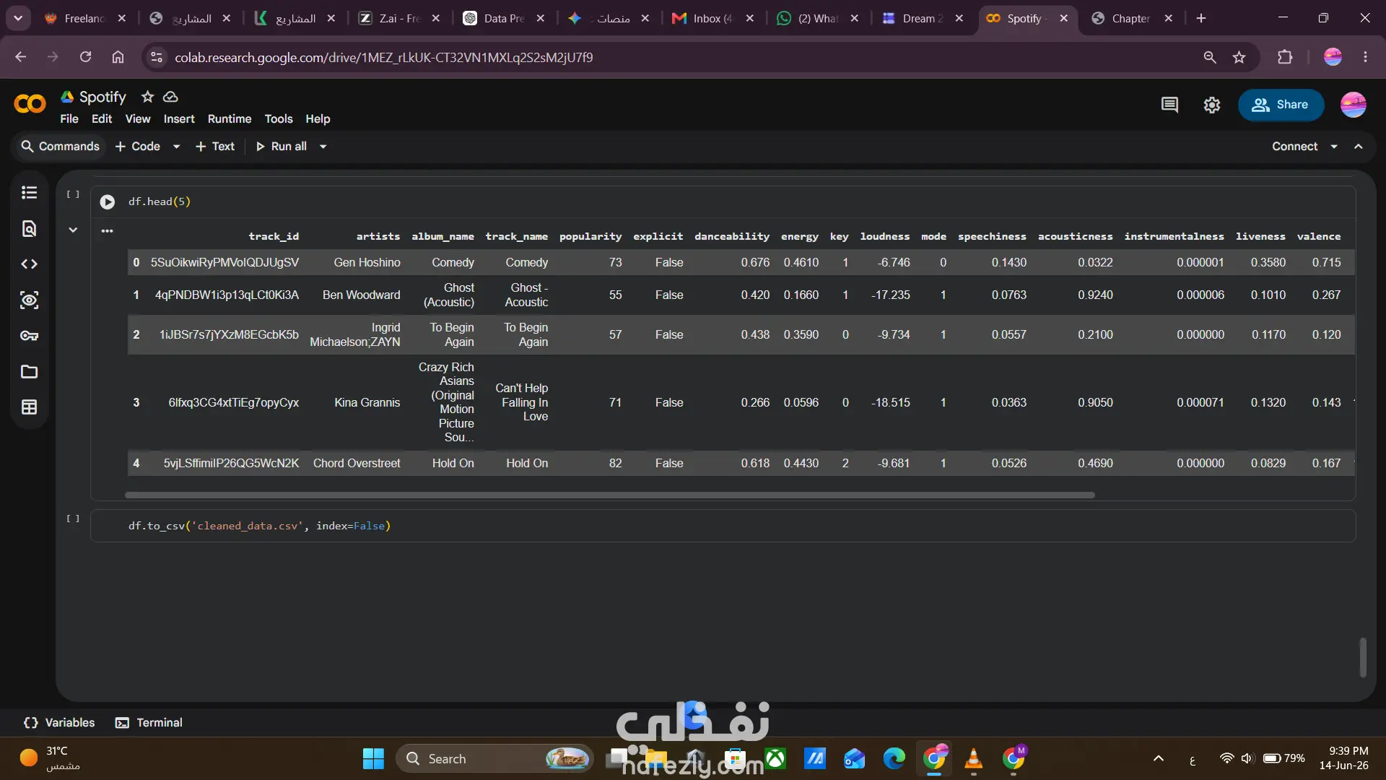
Task: Click the taskbar Search box
Action: point(494,759)
